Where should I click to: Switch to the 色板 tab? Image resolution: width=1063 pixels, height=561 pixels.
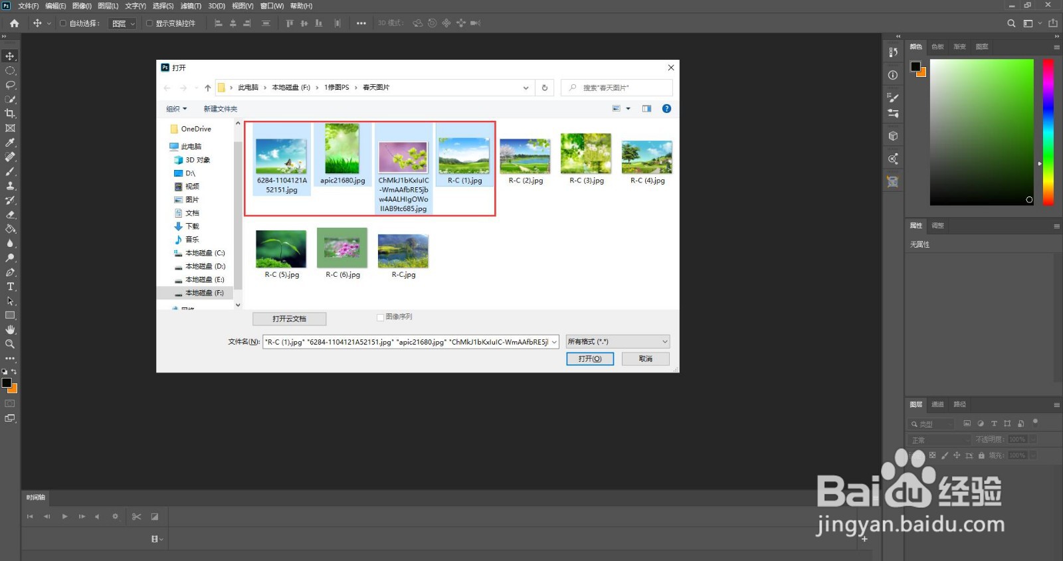pos(937,46)
